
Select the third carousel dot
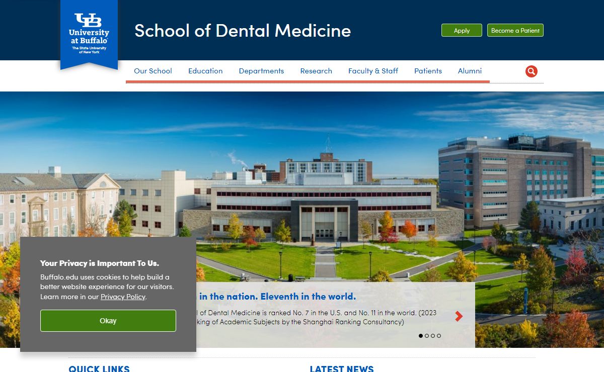pos(433,336)
